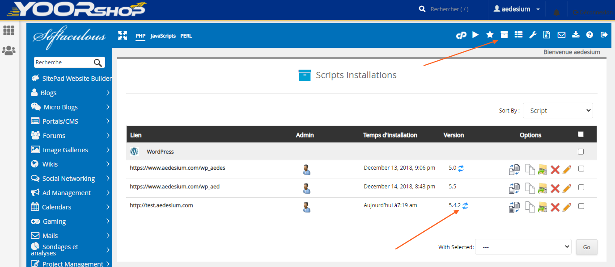
Task: Click the Go button
Action: pyautogui.click(x=586, y=247)
